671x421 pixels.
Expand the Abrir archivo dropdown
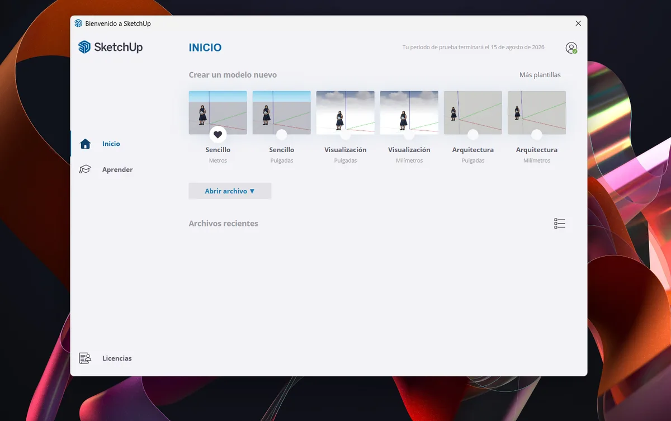pyautogui.click(x=230, y=191)
